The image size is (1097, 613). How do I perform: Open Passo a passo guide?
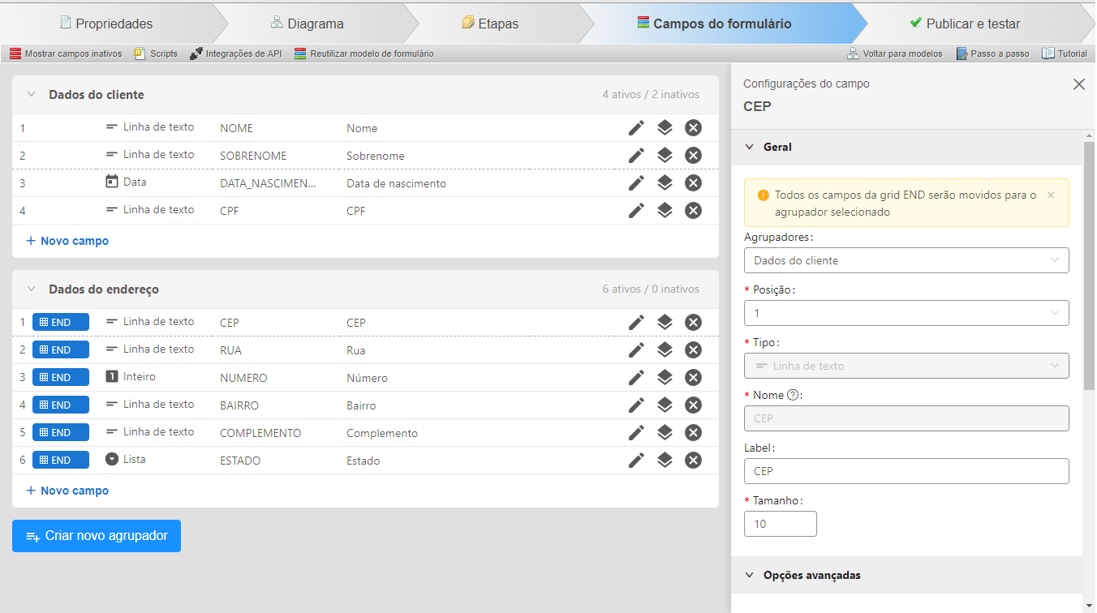click(x=993, y=54)
